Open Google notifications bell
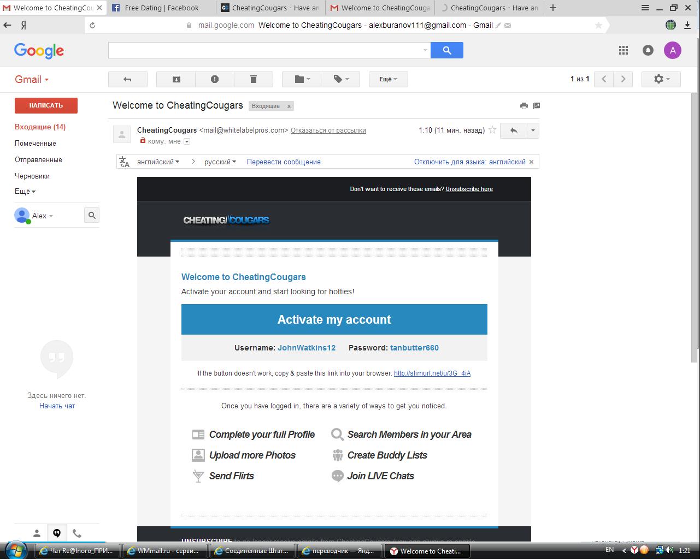700x559 pixels. click(x=648, y=50)
